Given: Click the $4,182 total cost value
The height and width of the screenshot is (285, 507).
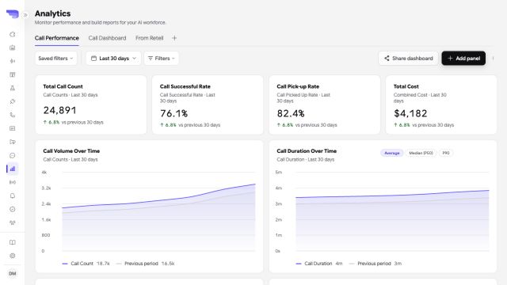Looking at the screenshot, I should click(x=410, y=113).
